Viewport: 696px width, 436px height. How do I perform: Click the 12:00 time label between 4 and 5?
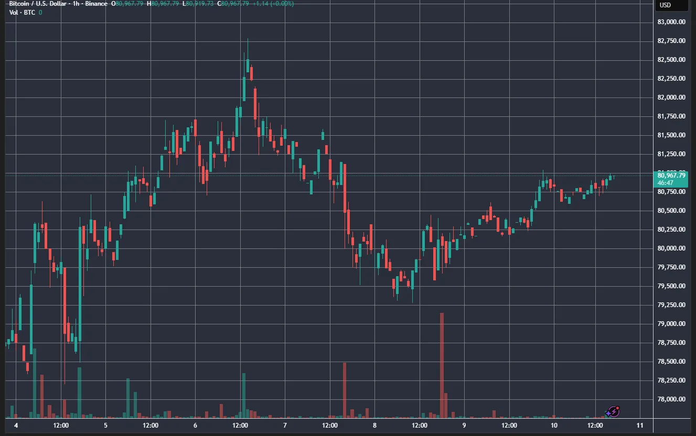tap(61, 426)
